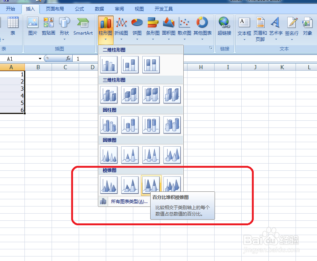Choose the 3D pyramid chart
The height and width of the screenshot is (261, 317).
pos(172,184)
